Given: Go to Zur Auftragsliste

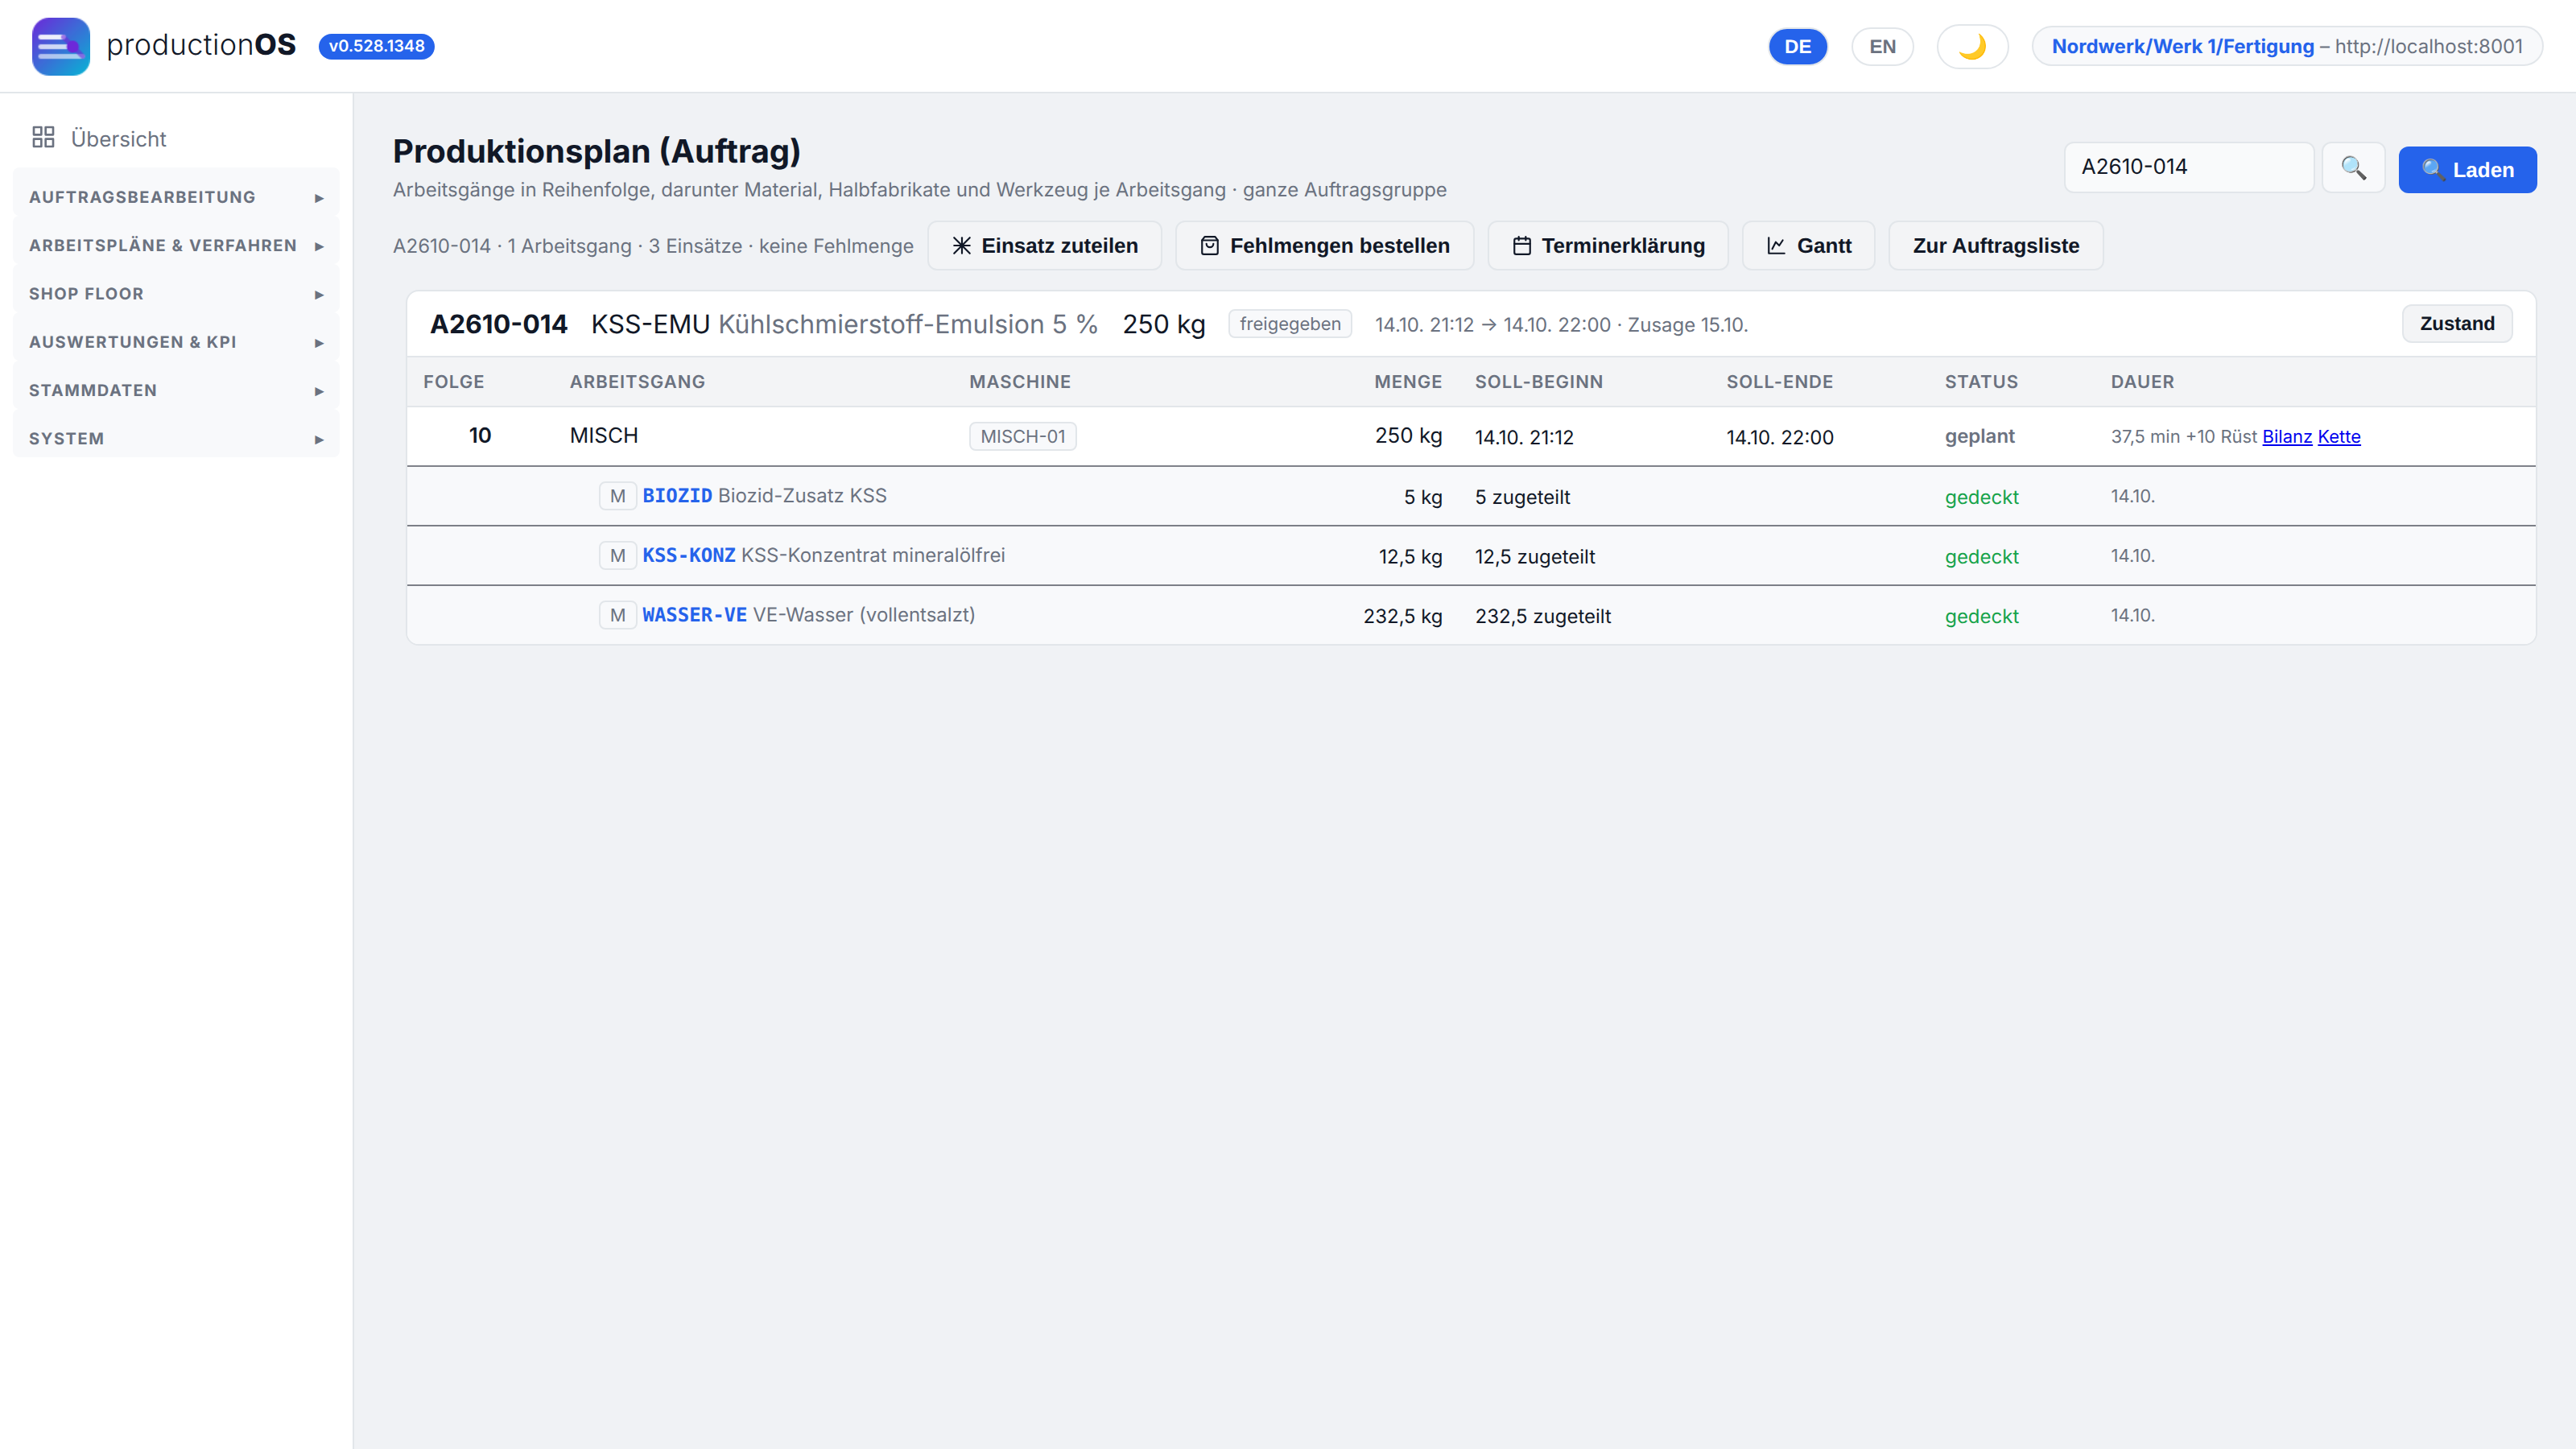Looking at the screenshot, I should [1995, 245].
